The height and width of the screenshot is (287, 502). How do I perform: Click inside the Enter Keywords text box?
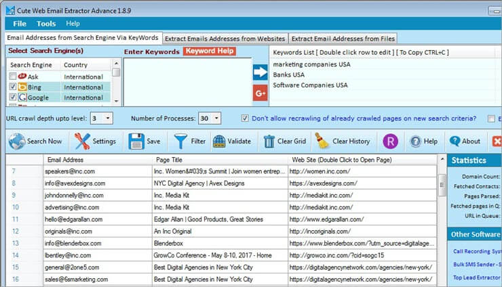pyautogui.click(x=188, y=82)
